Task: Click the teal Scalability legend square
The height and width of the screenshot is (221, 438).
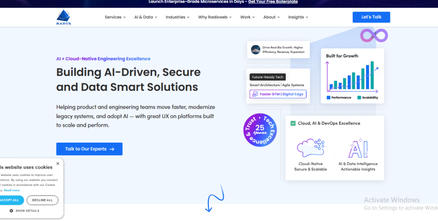Action: (x=359, y=98)
